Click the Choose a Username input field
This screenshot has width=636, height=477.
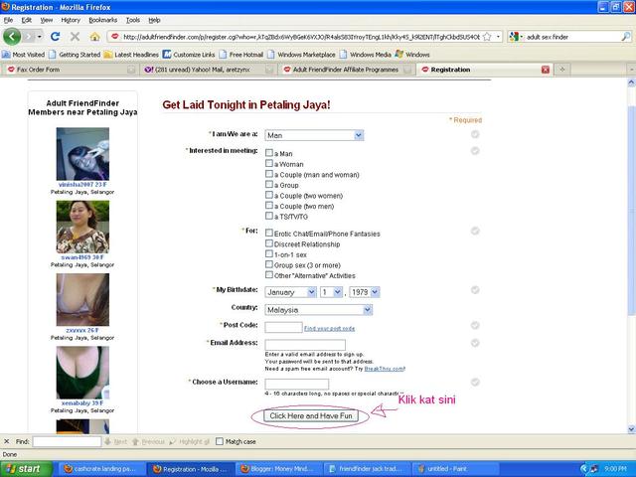tap(297, 384)
